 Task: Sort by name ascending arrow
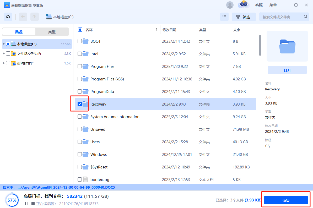pyautogui.click(x=156, y=30)
